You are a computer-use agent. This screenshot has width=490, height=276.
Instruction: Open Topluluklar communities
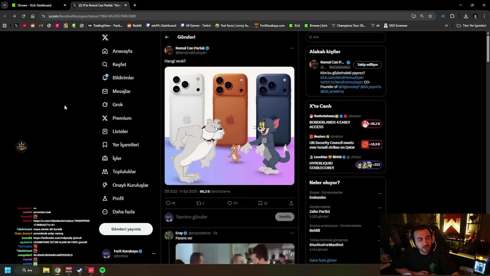tap(119, 172)
